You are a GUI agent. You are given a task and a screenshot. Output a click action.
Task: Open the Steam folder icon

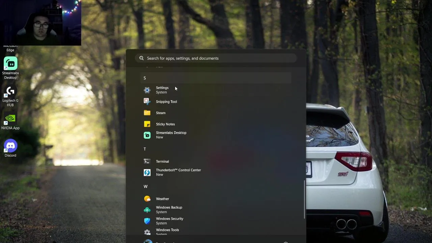(x=147, y=113)
